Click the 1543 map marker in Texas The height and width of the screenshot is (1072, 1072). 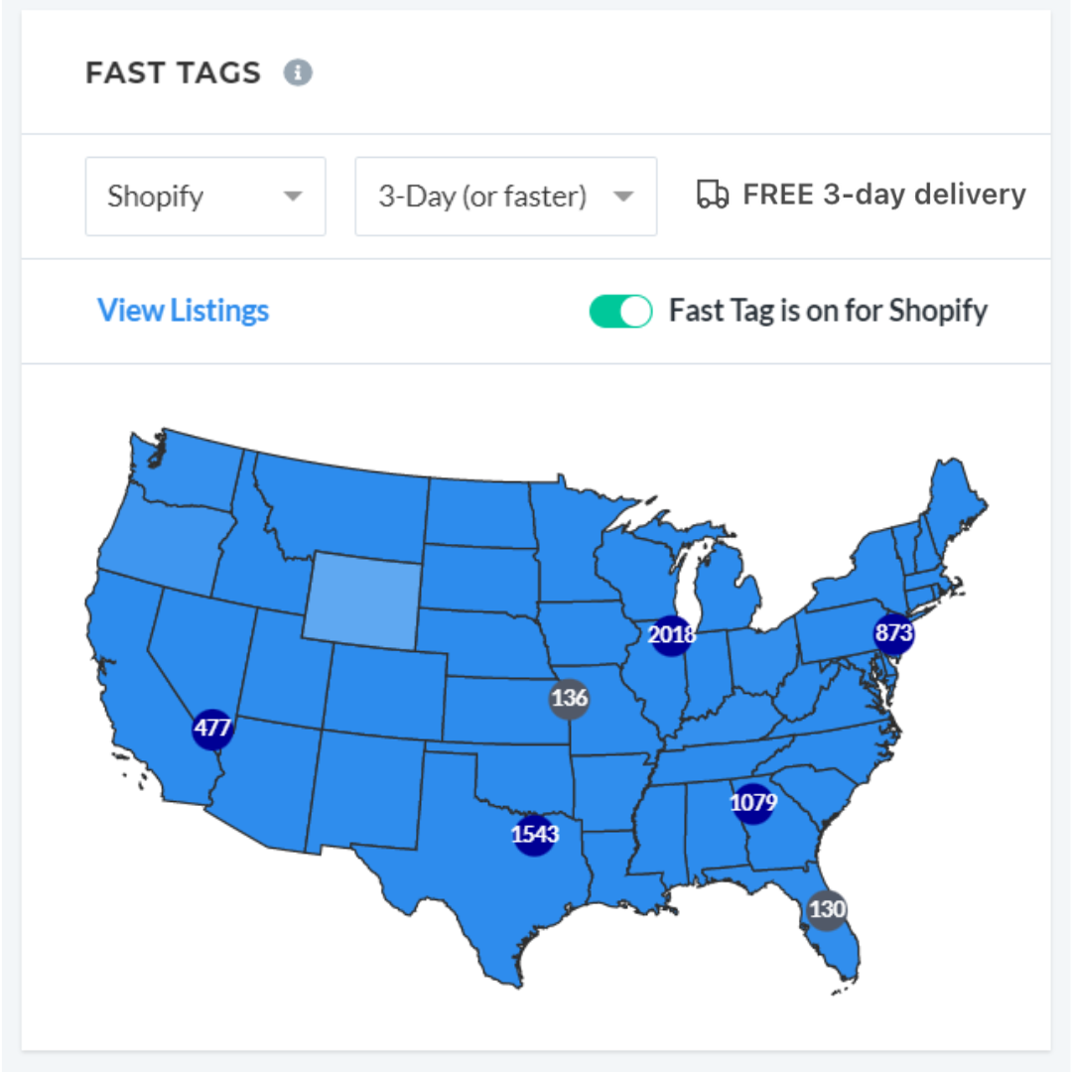(x=534, y=835)
